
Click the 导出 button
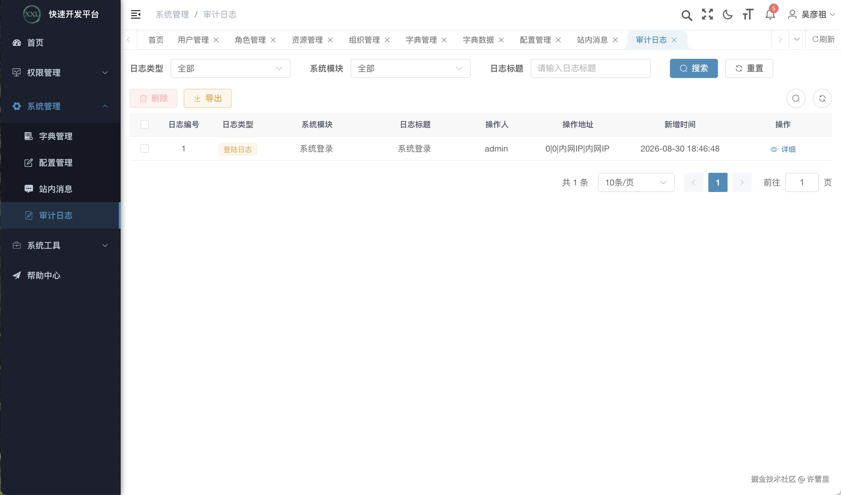click(x=208, y=98)
